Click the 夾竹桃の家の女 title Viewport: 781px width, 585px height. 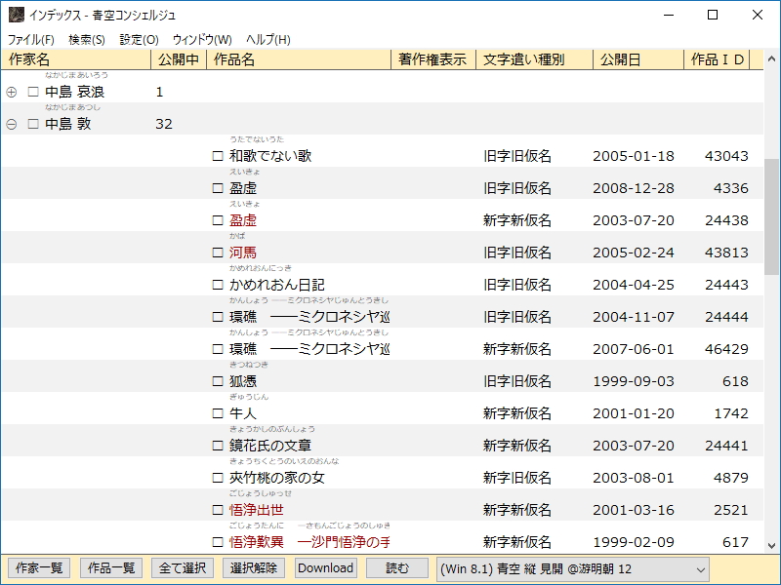(277, 478)
